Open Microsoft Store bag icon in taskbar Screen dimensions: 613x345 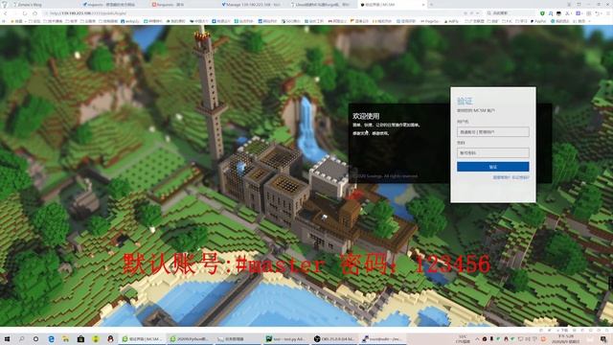tap(80, 338)
